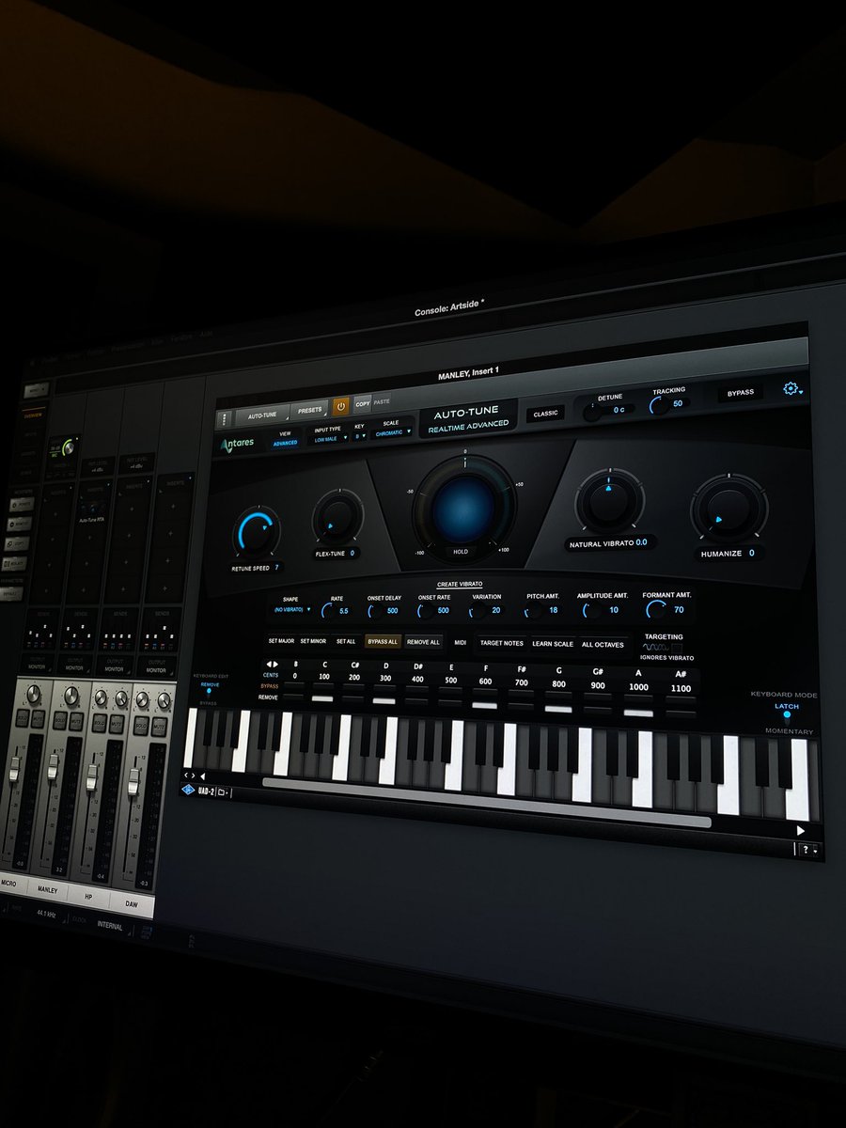Open the Scale Chromatic dropdown
Viewport: 846px width, 1128px height.
(392, 433)
